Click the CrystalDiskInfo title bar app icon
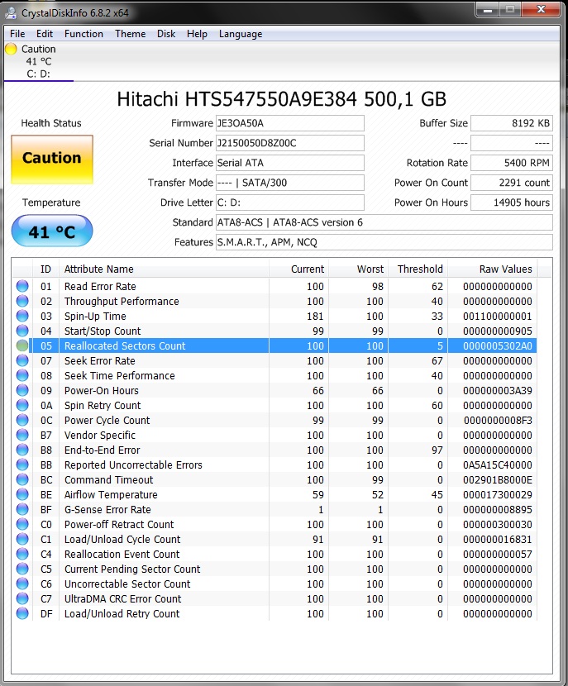The image size is (568, 686). 10,12
